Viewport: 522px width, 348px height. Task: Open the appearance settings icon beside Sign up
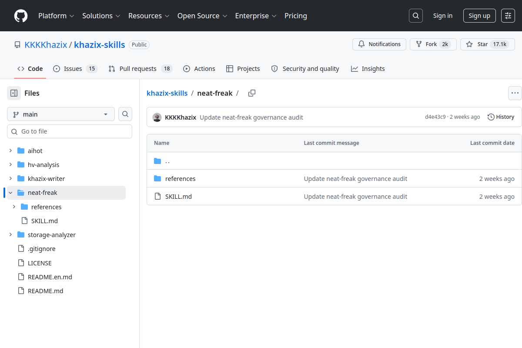coord(508,16)
